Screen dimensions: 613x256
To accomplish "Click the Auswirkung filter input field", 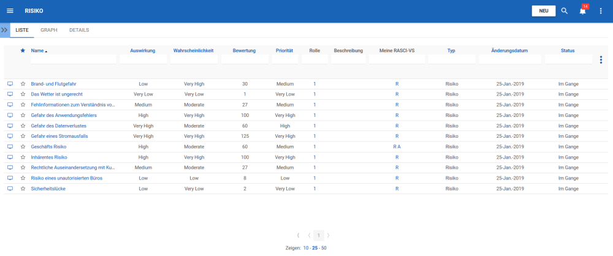I will pyautogui.click(x=143, y=59).
